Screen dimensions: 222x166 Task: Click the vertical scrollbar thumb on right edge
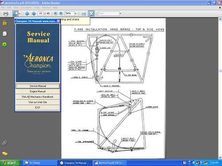[x=220, y=71]
